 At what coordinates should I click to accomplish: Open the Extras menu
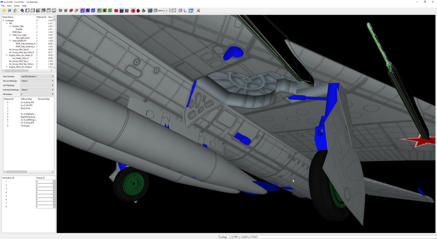point(17,6)
